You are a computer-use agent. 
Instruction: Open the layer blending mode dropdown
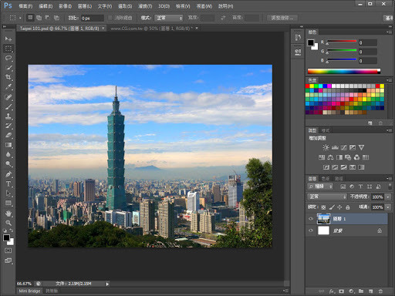327,197
